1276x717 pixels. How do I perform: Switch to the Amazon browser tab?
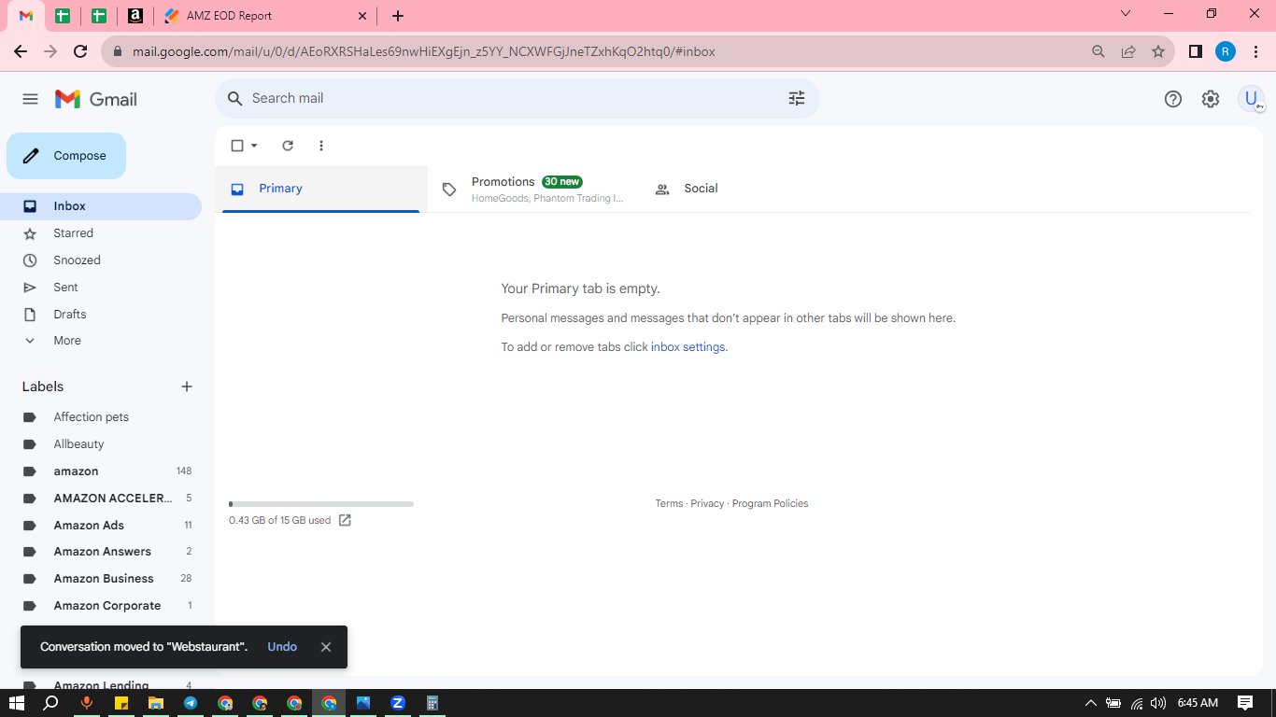click(x=135, y=16)
